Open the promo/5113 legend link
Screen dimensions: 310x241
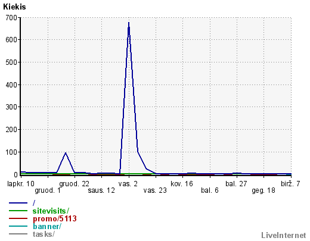coord(55,218)
